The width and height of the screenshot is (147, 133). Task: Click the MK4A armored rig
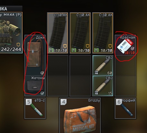click(x=11, y=33)
